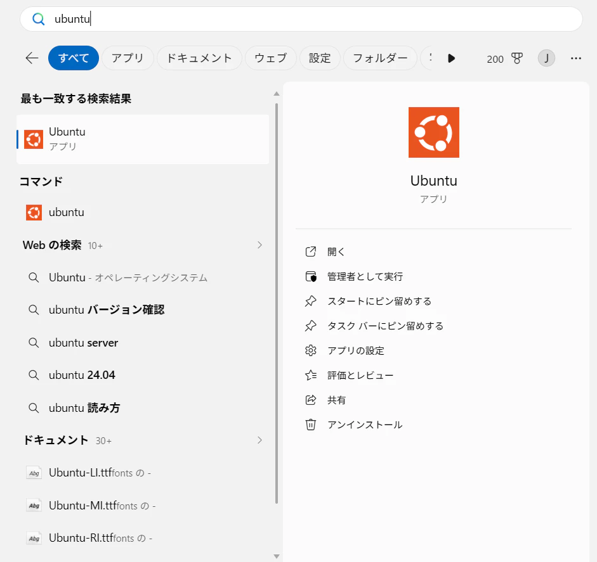Search web for ubuntu 読み方

pos(143,408)
